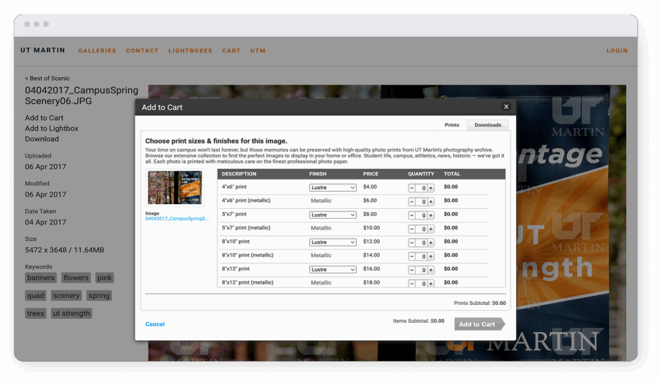This screenshot has height=382, width=659.
Task: Go to Cart in navigation bar
Action: tap(231, 51)
